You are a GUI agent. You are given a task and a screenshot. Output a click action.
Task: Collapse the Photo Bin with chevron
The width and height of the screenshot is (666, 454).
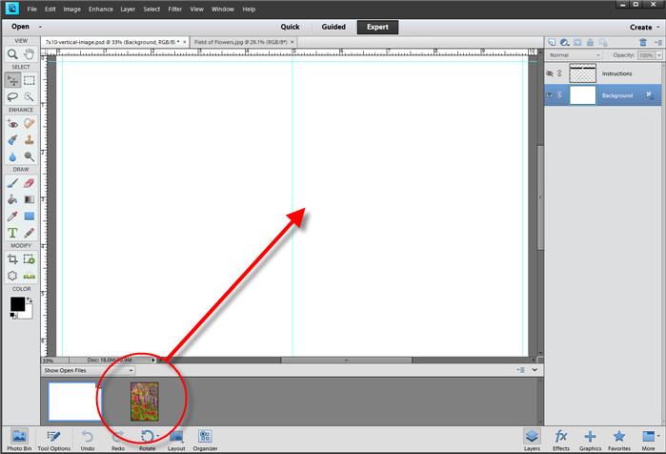pyautogui.click(x=535, y=370)
